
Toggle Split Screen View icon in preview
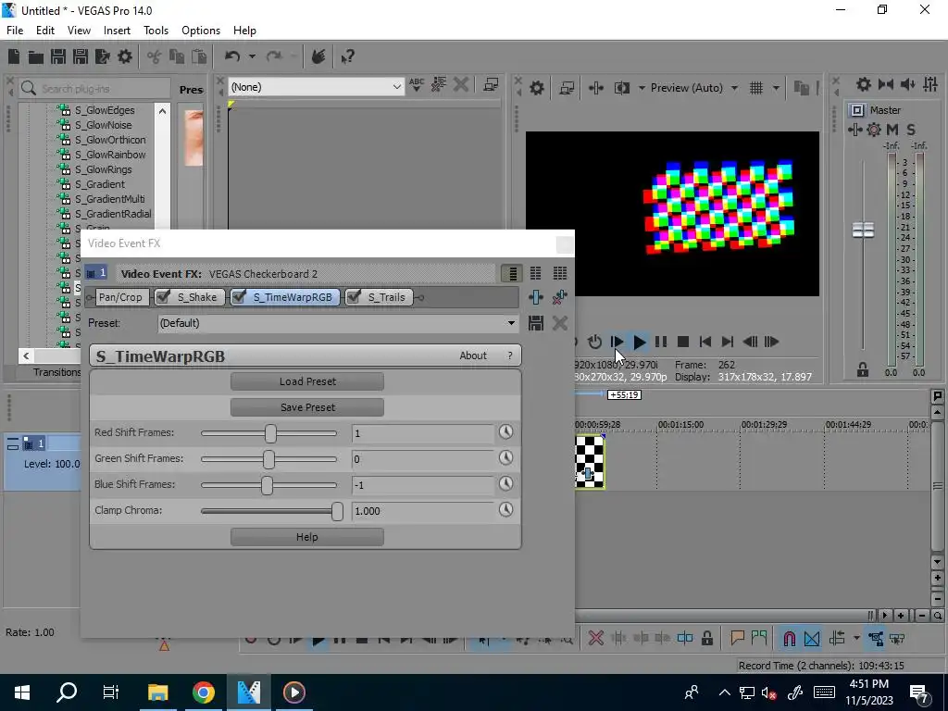tap(622, 88)
